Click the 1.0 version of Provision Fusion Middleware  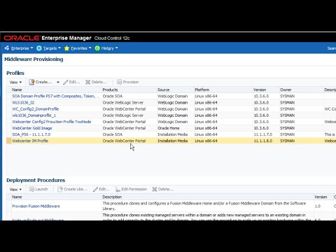[318, 206]
